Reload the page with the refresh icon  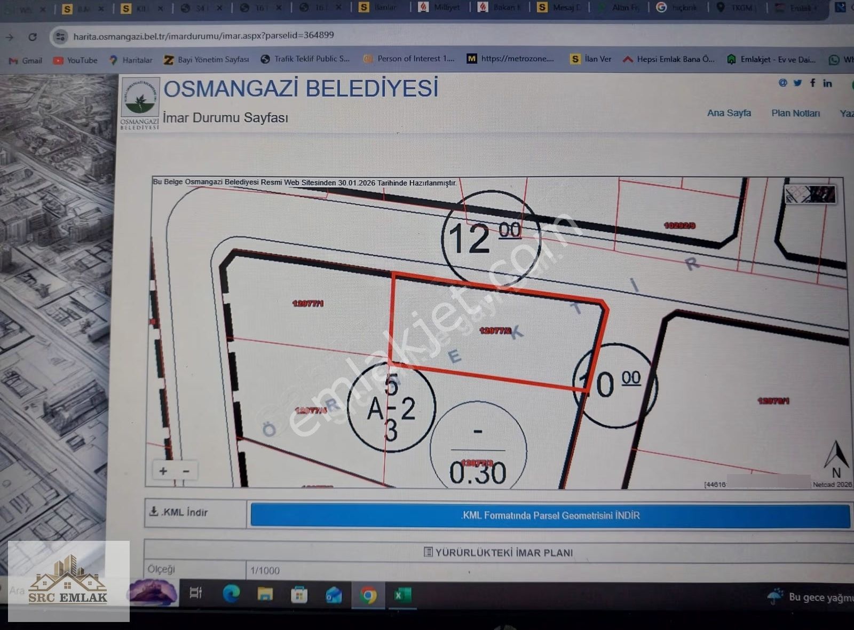pos(33,37)
